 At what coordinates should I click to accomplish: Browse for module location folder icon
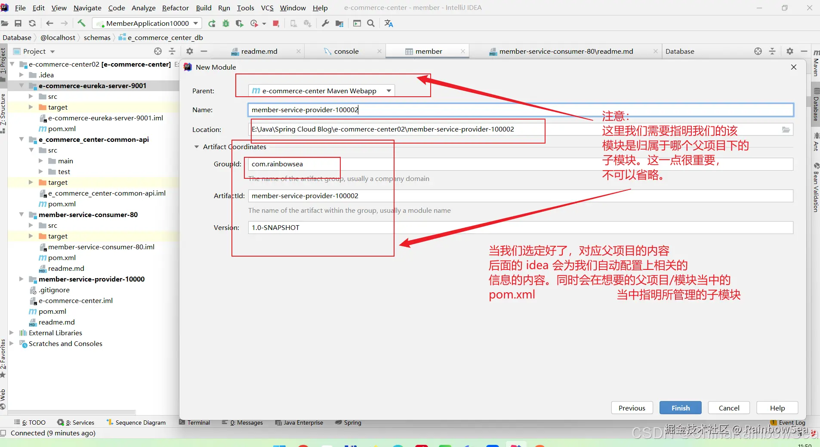click(x=786, y=129)
